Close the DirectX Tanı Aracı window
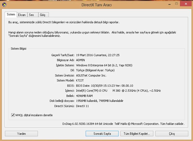Viewport: 193px width, 141px height. pos(186,4)
